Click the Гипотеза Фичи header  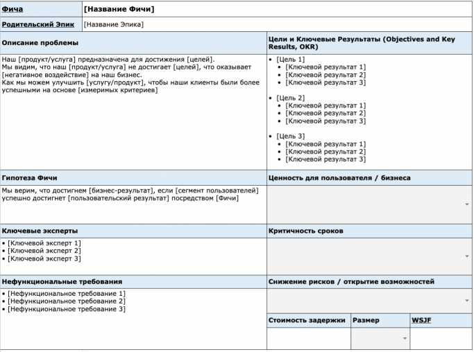tap(133, 178)
